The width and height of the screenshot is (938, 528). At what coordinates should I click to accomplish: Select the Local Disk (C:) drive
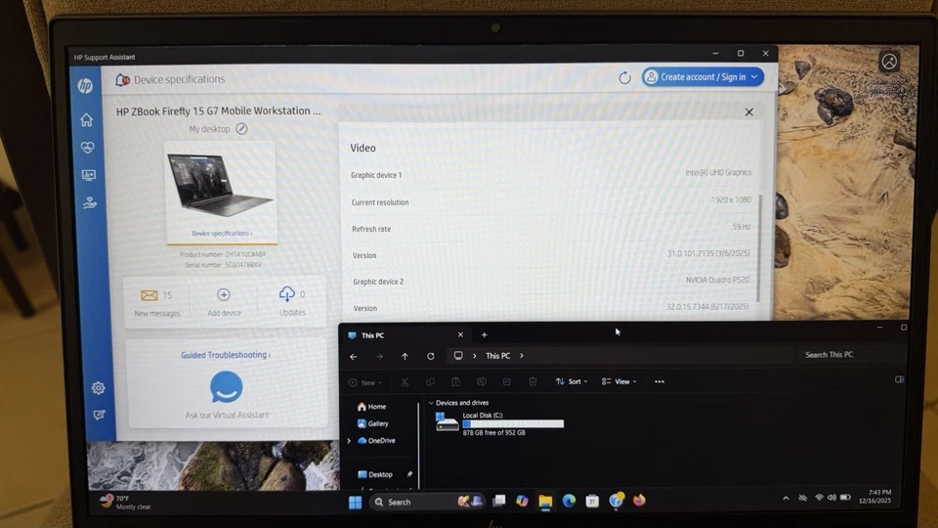(500, 423)
